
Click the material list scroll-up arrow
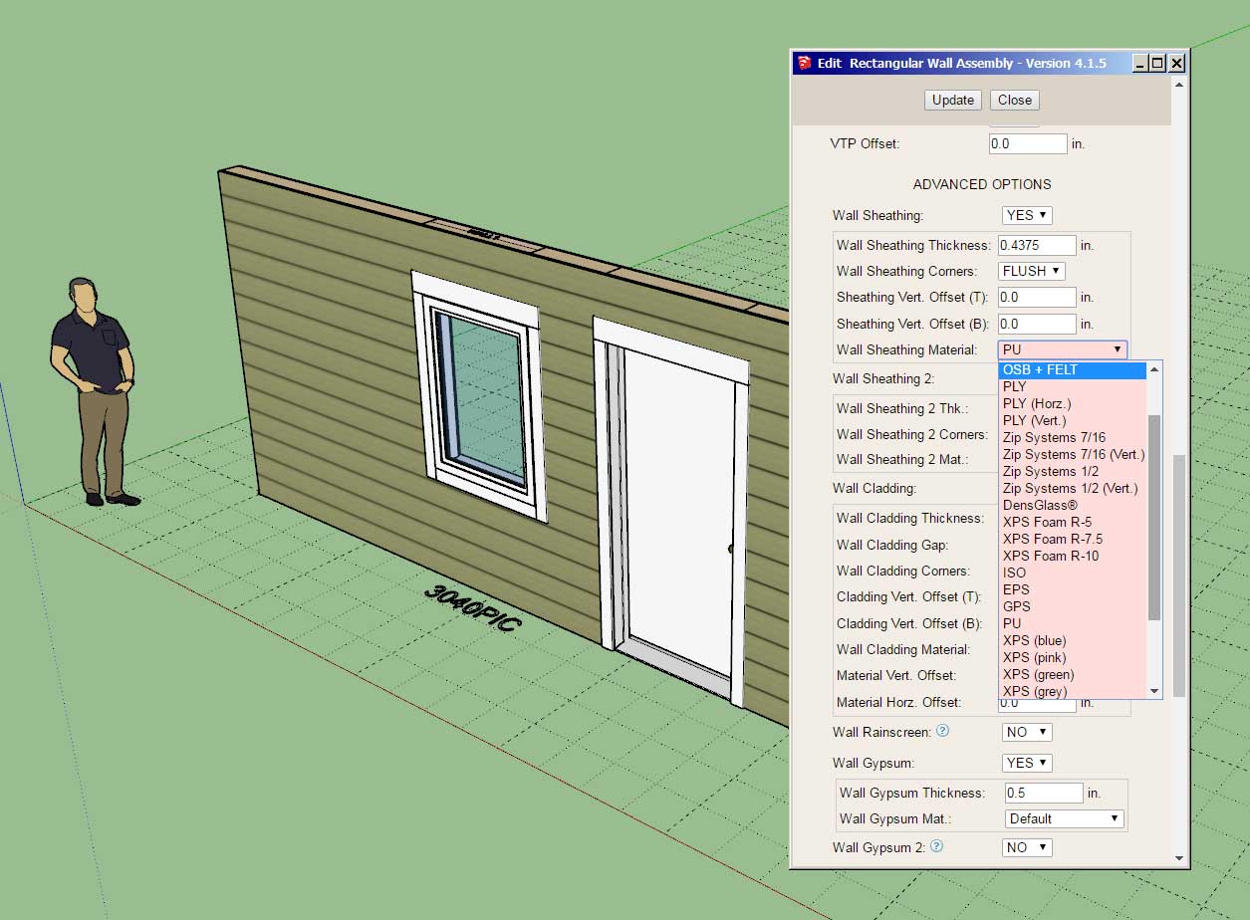coord(1154,369)
